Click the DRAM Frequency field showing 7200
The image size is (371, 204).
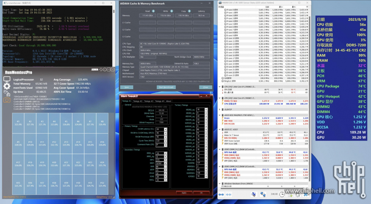pos(161,122)
